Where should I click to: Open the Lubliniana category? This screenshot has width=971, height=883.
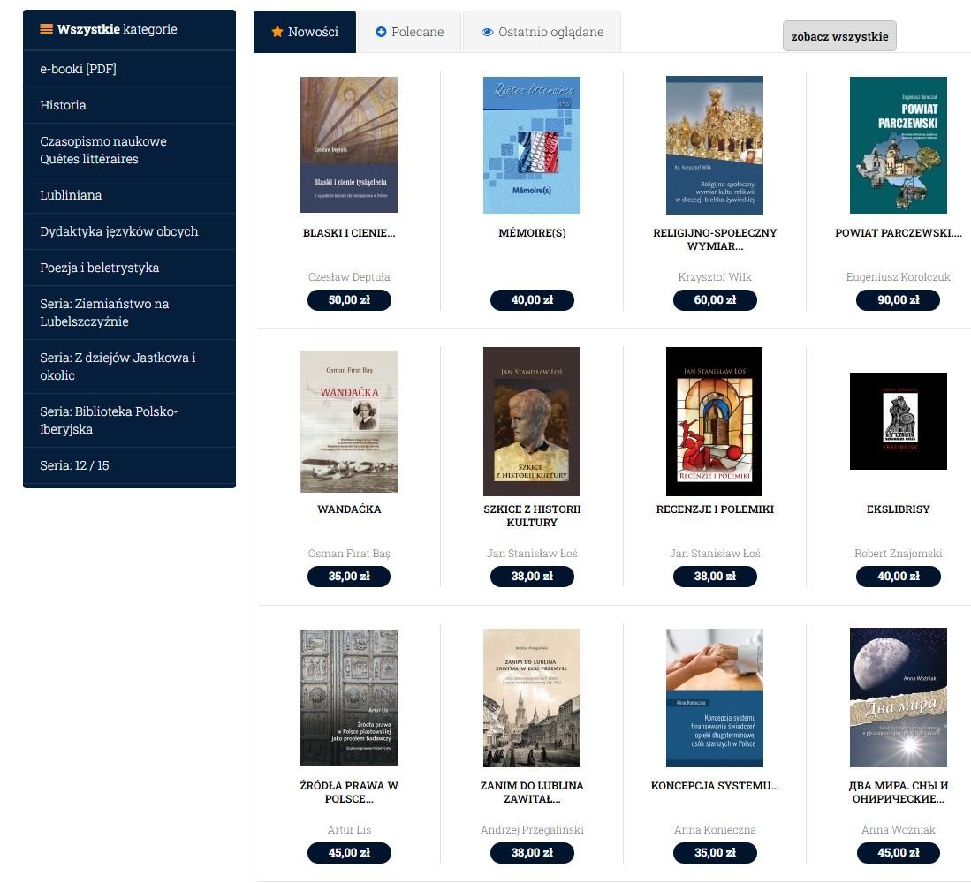[x=129, y=195]
